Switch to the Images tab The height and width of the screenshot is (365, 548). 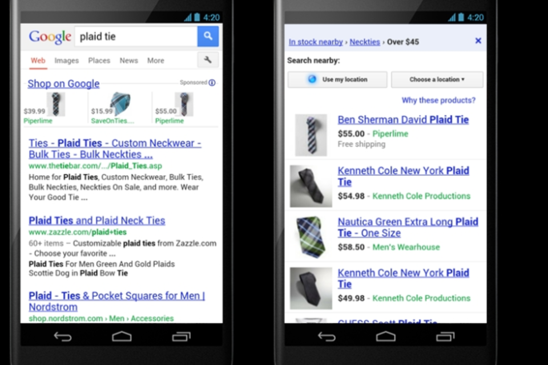click(x=66, y=61)
